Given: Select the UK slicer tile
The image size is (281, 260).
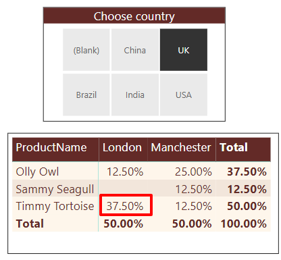Looking at the screenshot, I should [184, 50].
